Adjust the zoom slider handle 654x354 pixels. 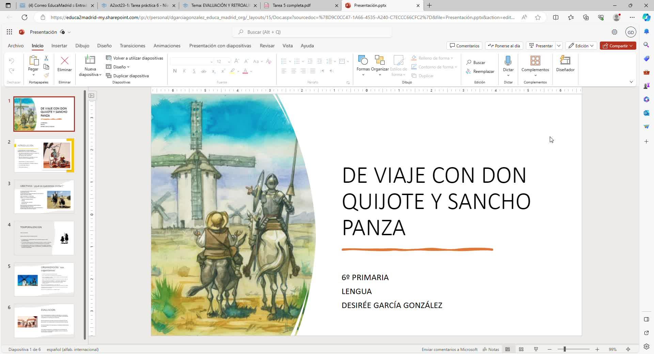click(564, 349)
